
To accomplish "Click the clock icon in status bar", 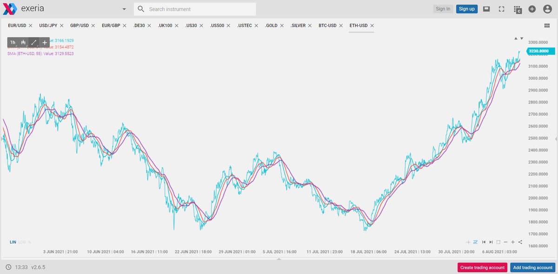I will coord(8,267).
